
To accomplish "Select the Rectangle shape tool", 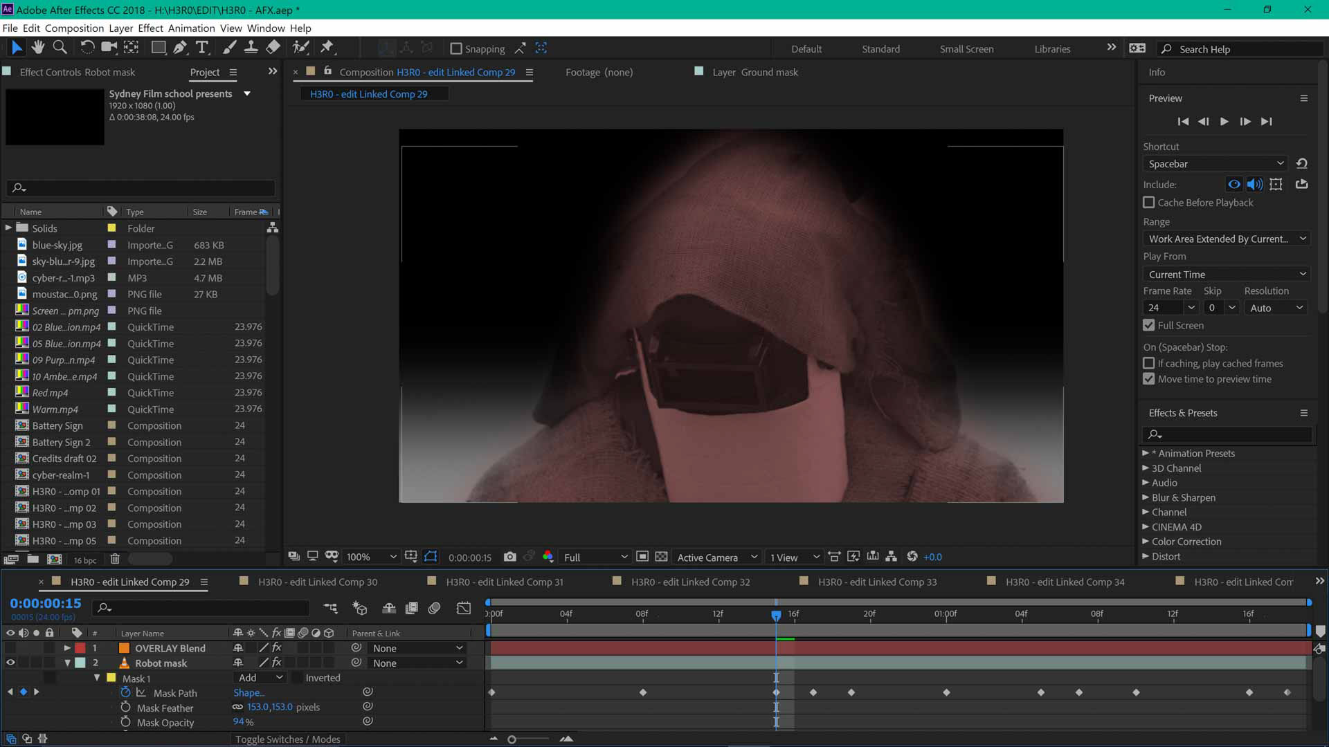I will [159, 48].
